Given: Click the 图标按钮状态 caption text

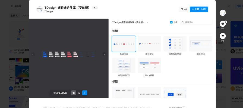Looking at the screenshot, I should click(175, 54).
